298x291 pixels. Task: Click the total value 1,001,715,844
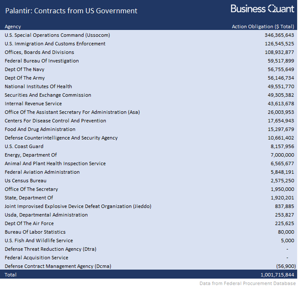coord(278,275)
